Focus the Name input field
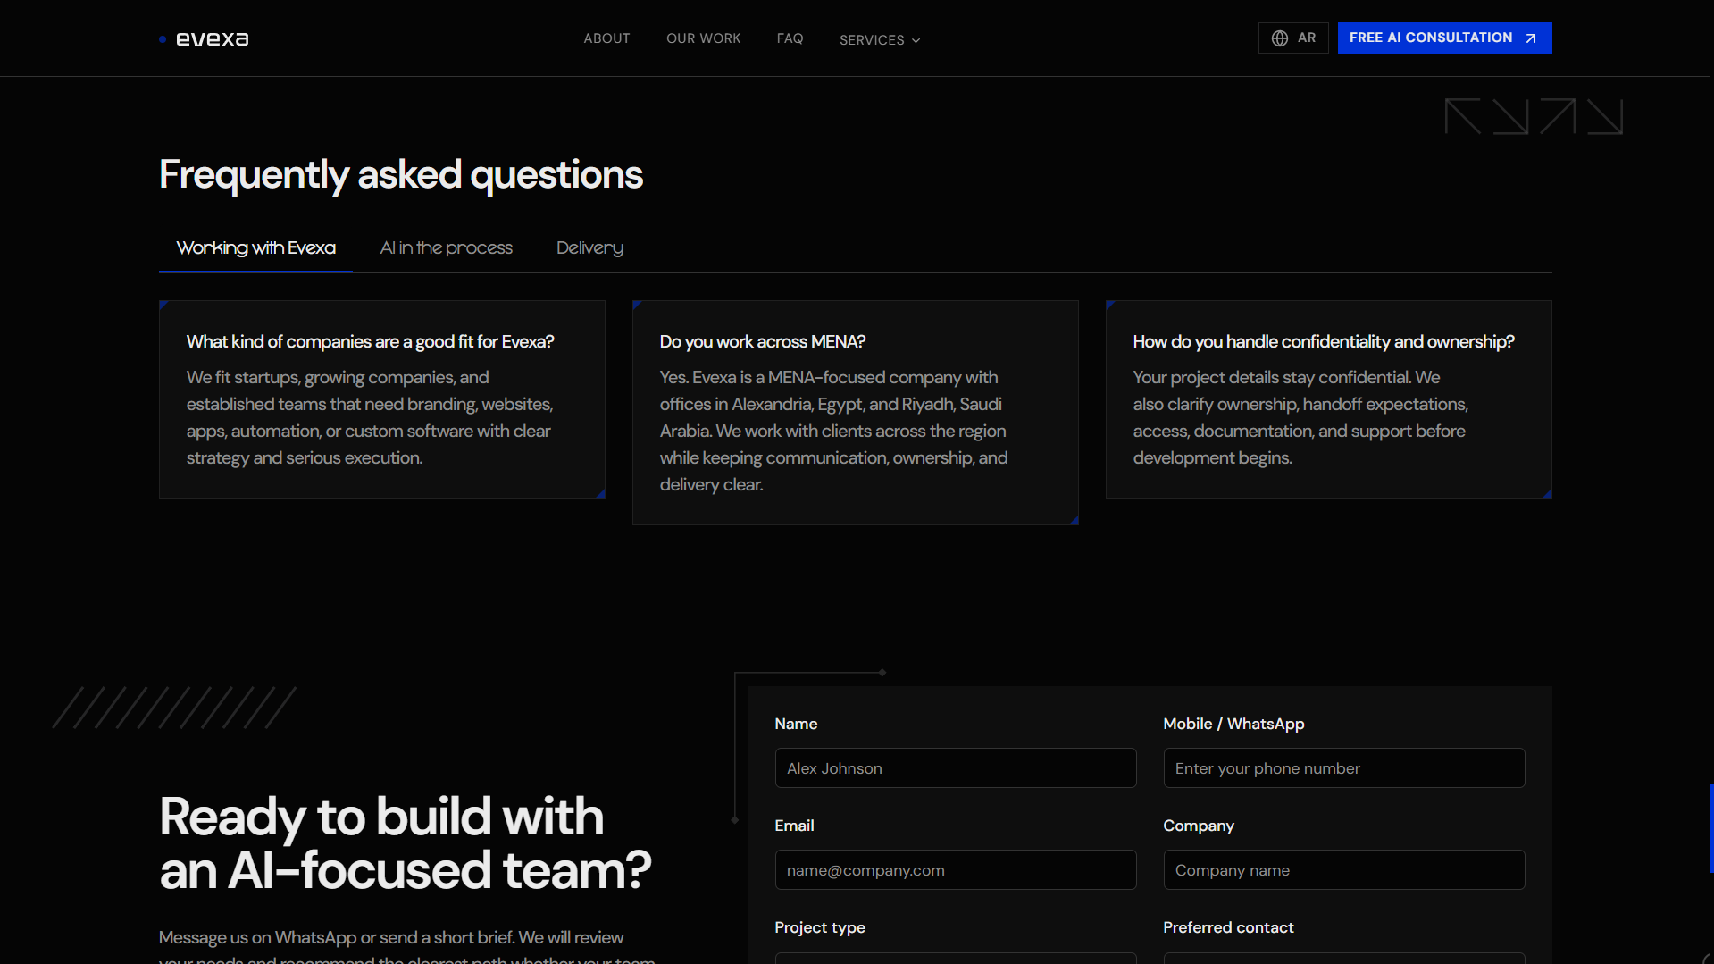Image resolution: width=1714 pixels, height=964 pixels. point(956,768)
